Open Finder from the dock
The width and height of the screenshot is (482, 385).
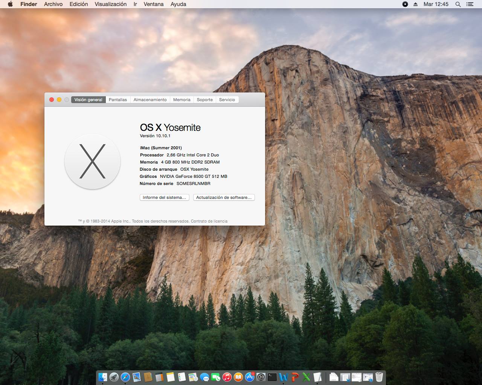[x=102, y=377]
